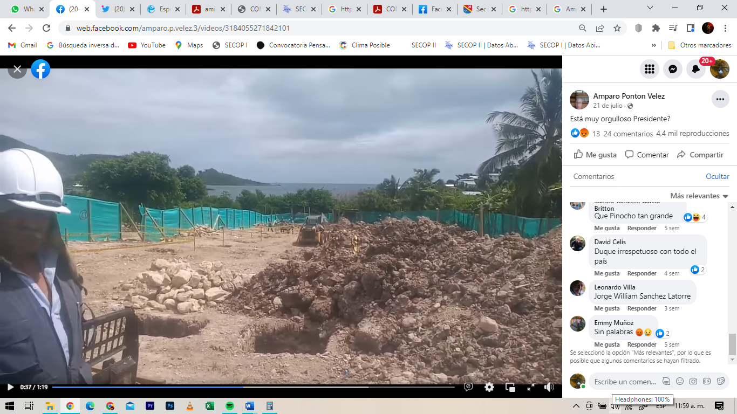Click Comentar button
The height and width of the screenshot is (414, 737).
pos(647,155)
